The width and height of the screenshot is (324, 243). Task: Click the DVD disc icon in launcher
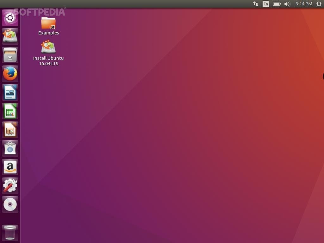pos(10,204)
